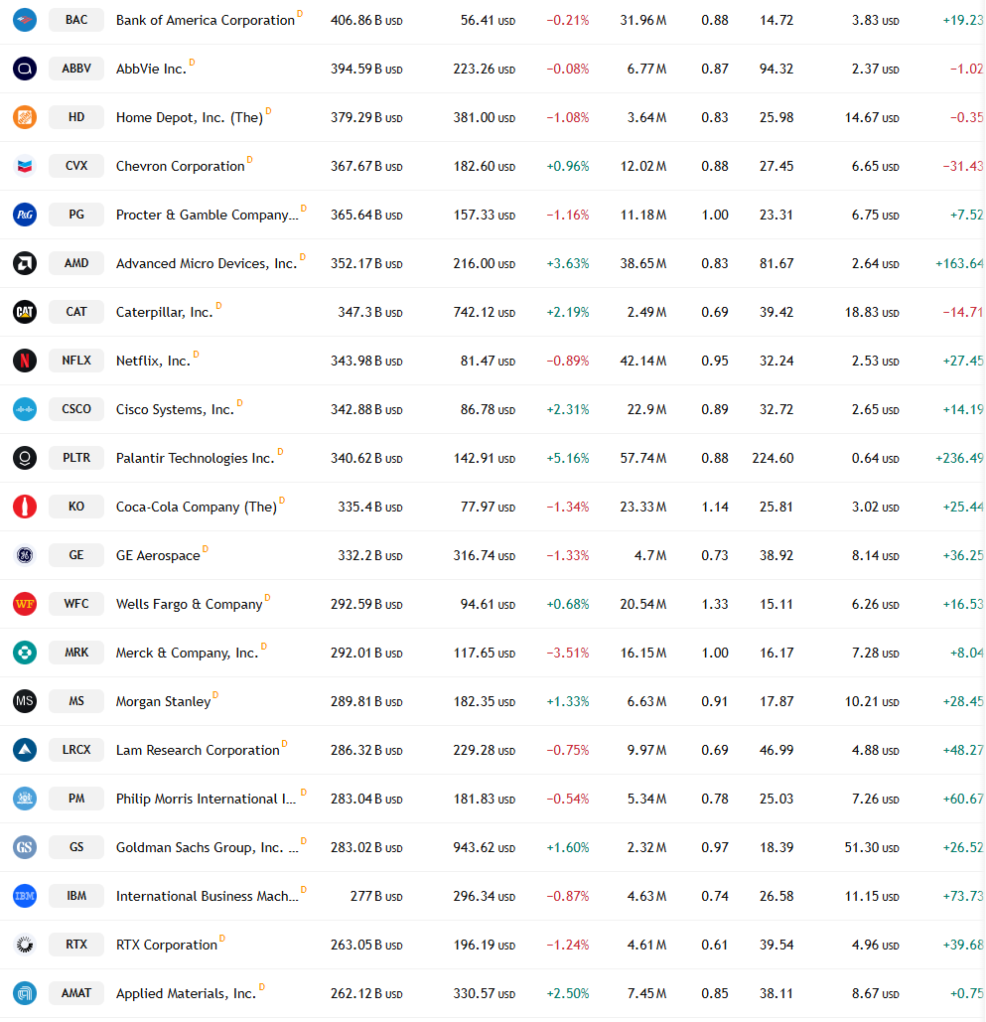Select the KO ticker badge
Viewport: 986px width, 1022px height.
point(76,507)
